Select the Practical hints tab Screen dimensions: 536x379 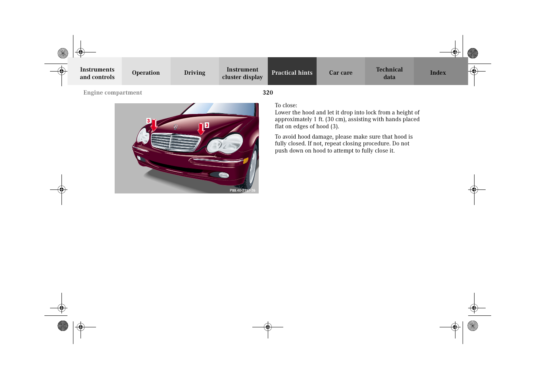[x=292, y=71]
